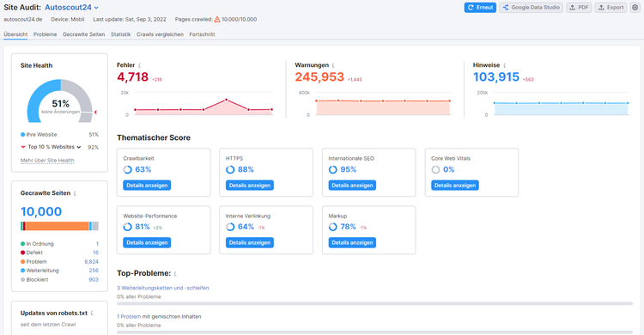Screen dimensions: 644x335
Task: Click the pages crawled warning triangle
Action: coord(217,19)
